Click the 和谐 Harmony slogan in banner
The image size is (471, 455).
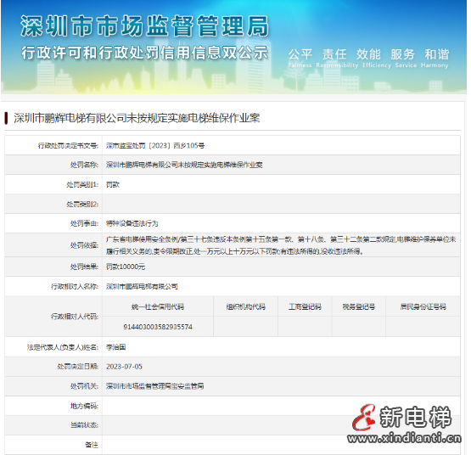coord(435,58)
